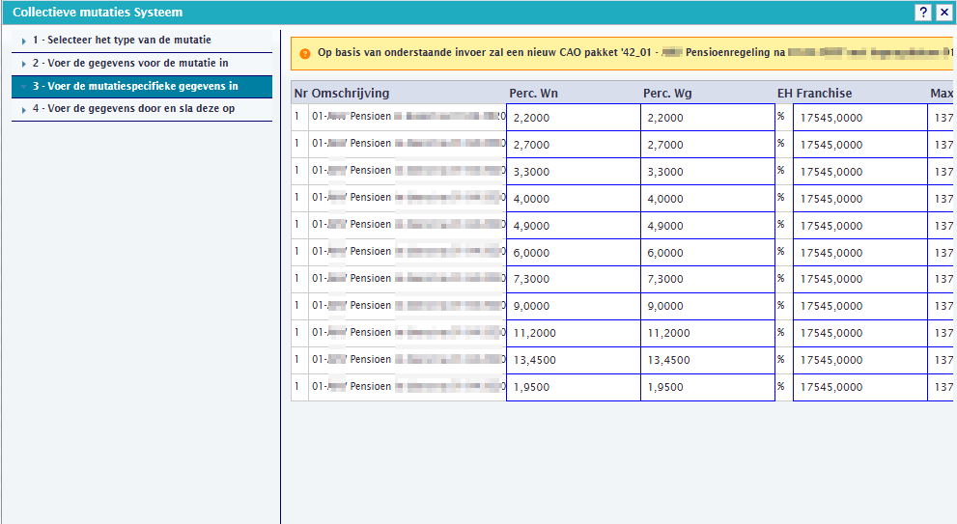Image resolution: width=957 pixels, height=524 pixels.
Task: Expand arrow beside step 4 sla deze op
Action: coord(24,110)
